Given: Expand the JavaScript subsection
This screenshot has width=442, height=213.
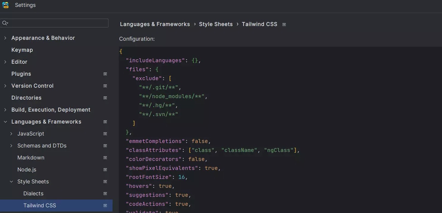Looking at the screenshot, I should (x=11, y=134).
